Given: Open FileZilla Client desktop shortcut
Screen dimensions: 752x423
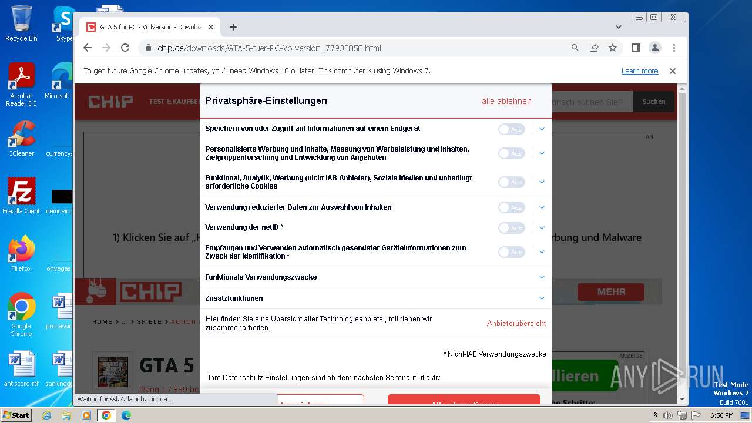Looking at the screenshot, I should point(21,196).
